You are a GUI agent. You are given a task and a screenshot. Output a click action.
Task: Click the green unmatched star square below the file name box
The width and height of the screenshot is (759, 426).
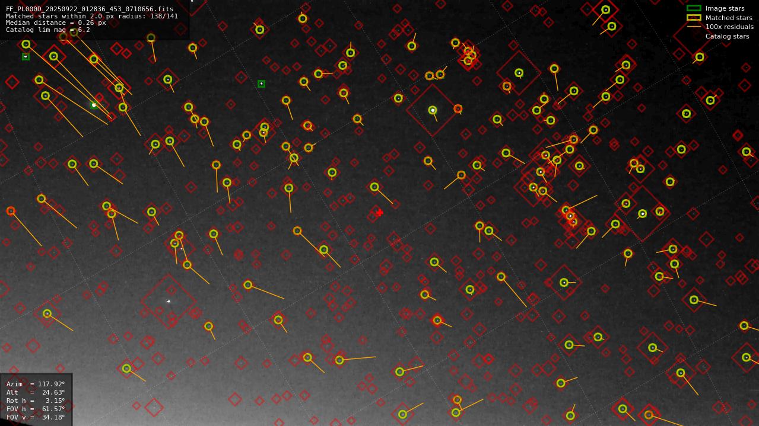[26, 56]
